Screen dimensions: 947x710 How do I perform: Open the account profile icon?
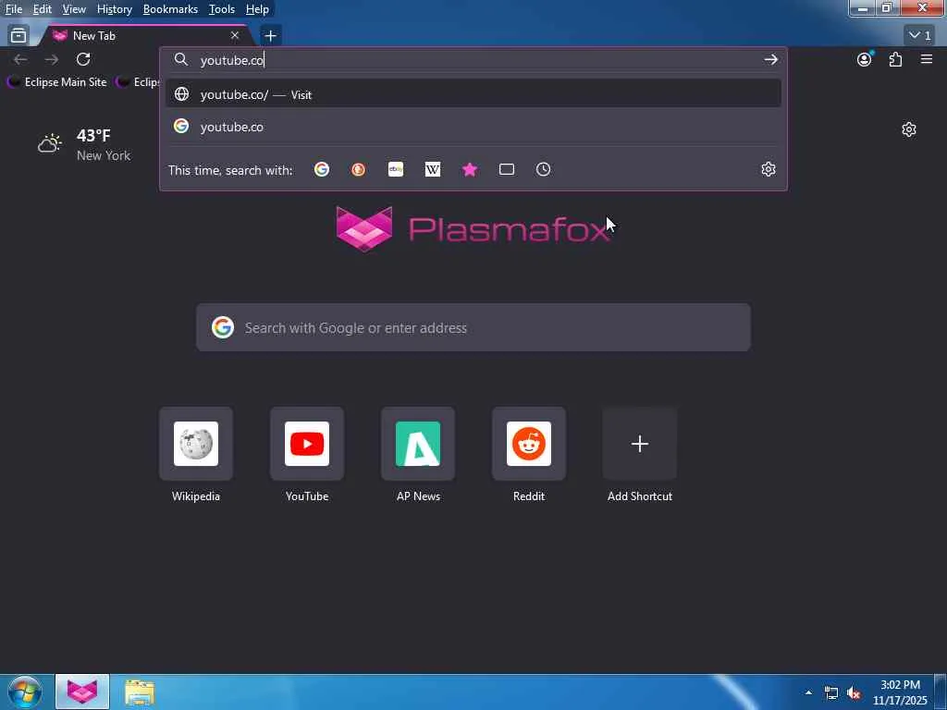[x=865, y=59]
